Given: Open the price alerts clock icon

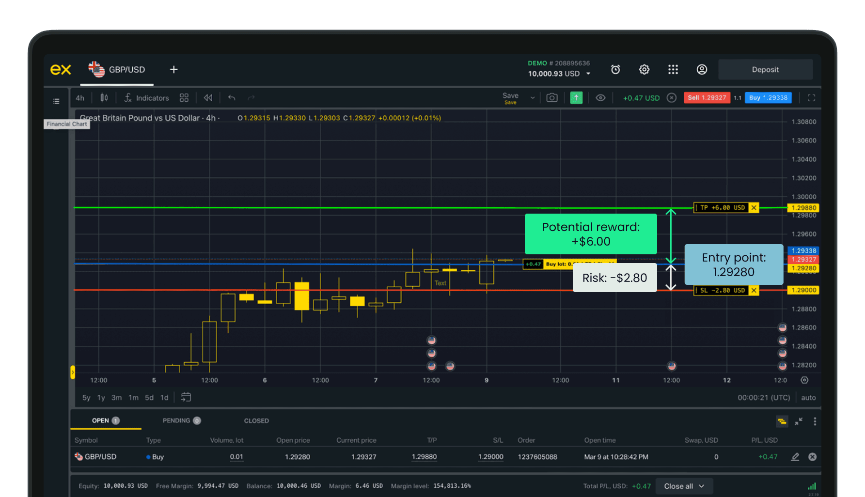Looking at the screenshot, I should coord(615,70).
